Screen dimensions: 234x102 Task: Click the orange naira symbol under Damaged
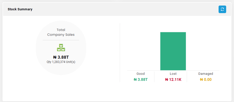pyautogui.click(x=201, y=80)
